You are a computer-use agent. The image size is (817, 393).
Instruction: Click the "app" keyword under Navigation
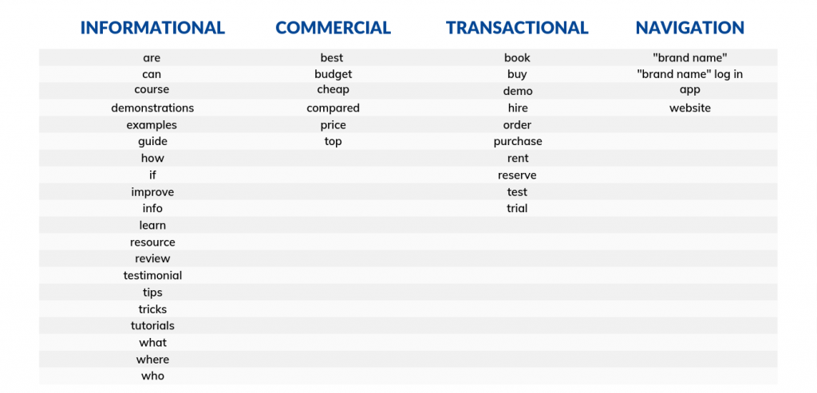[690, 89]
